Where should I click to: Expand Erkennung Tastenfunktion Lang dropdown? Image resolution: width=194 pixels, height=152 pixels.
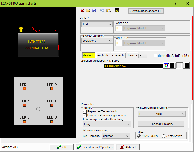click(x=106, y=124)
